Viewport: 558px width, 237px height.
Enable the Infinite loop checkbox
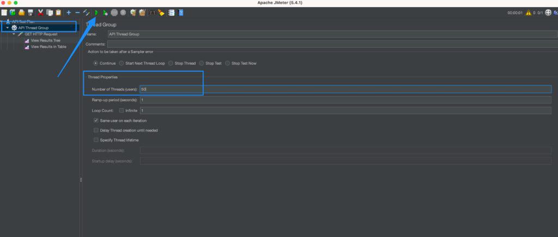pyautogui.click(x=122, y=110)
